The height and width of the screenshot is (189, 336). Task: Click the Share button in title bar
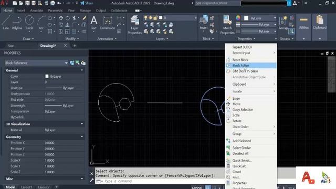pyautogui.click(x=87, y=3)
